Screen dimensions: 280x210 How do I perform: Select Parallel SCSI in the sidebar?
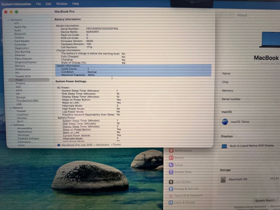coord(23,76)
